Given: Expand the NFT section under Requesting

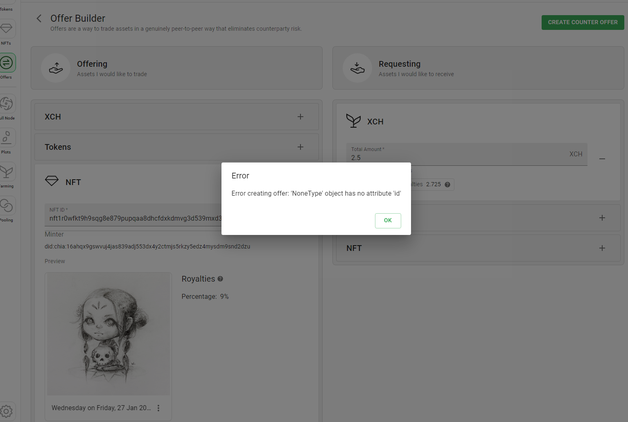Looking at the screenshot, I should coord(602,248).
